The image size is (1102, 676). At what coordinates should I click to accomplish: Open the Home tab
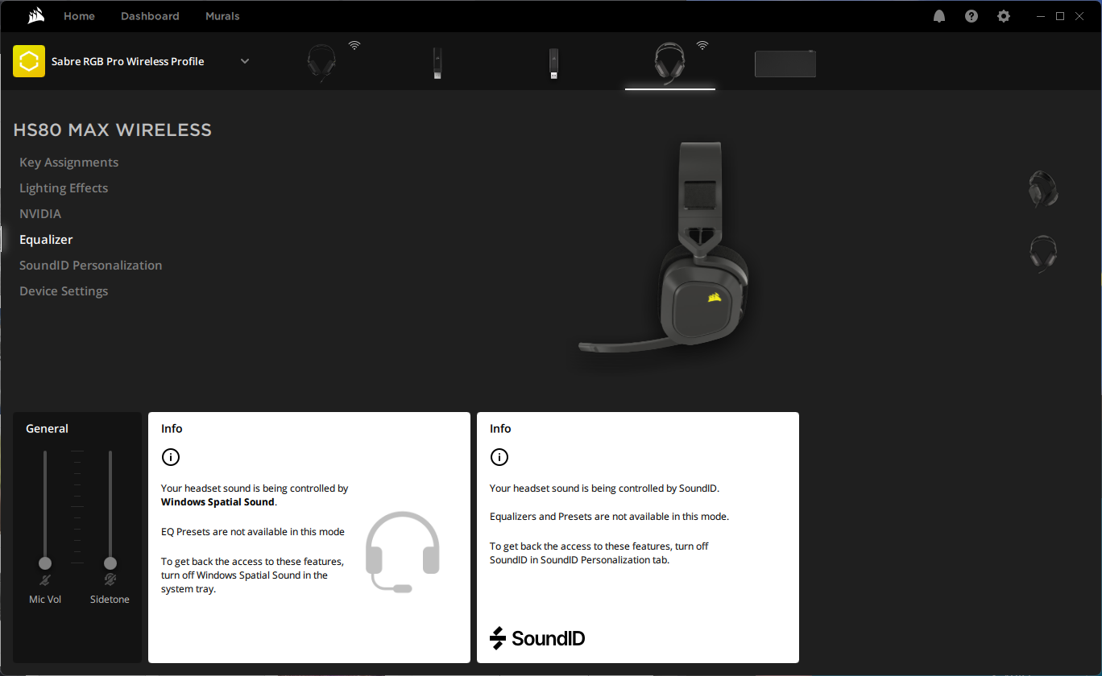coord(79,16)
